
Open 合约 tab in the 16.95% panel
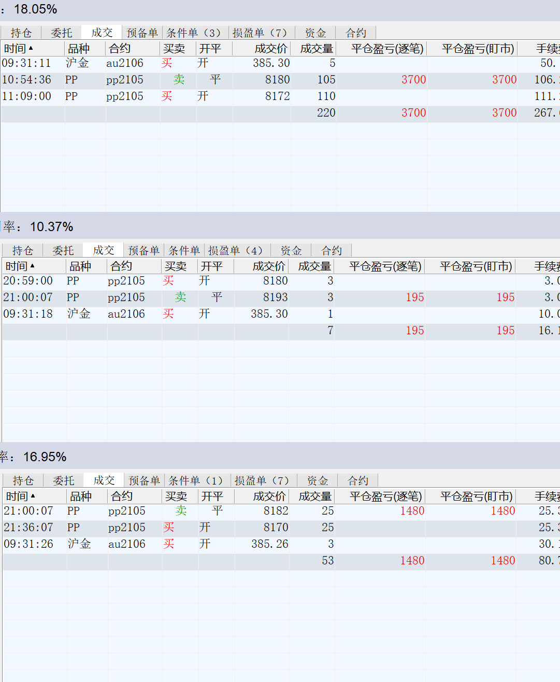click(358, 481)
